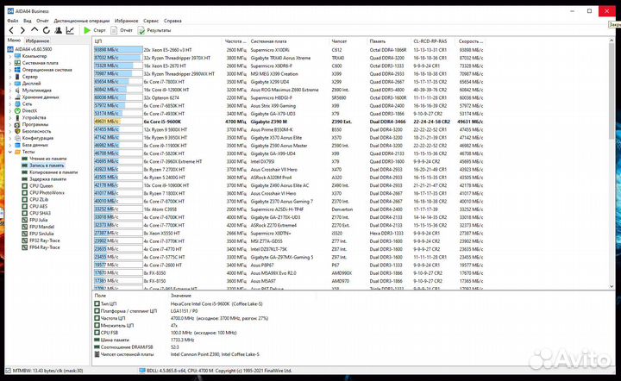Open the CPU Queen benchmark
The width and height of the screenshot is (621, 381).
point(41,186)
